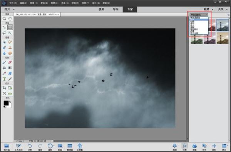Click the background white color swatch

pyautogui.click(x=10, y=106)
